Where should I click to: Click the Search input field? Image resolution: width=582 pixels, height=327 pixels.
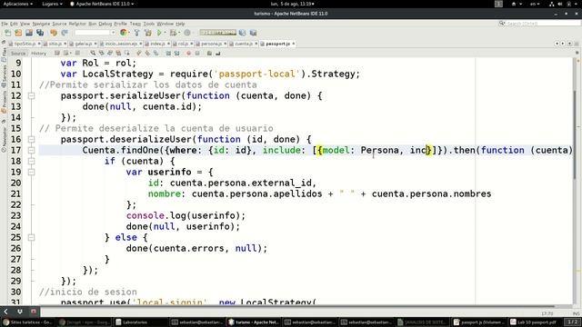[543, 24]
